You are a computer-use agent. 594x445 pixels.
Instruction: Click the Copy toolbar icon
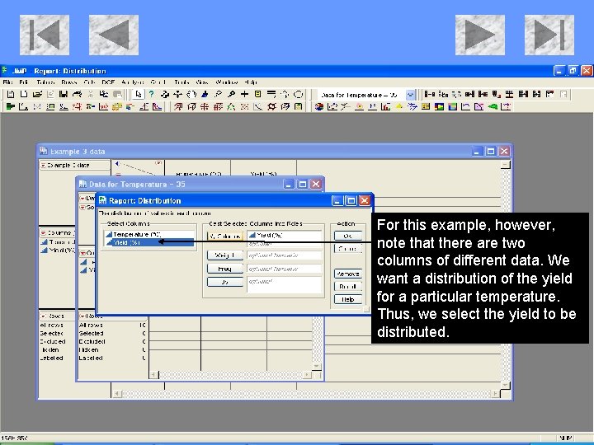click(x=103, y=94)
